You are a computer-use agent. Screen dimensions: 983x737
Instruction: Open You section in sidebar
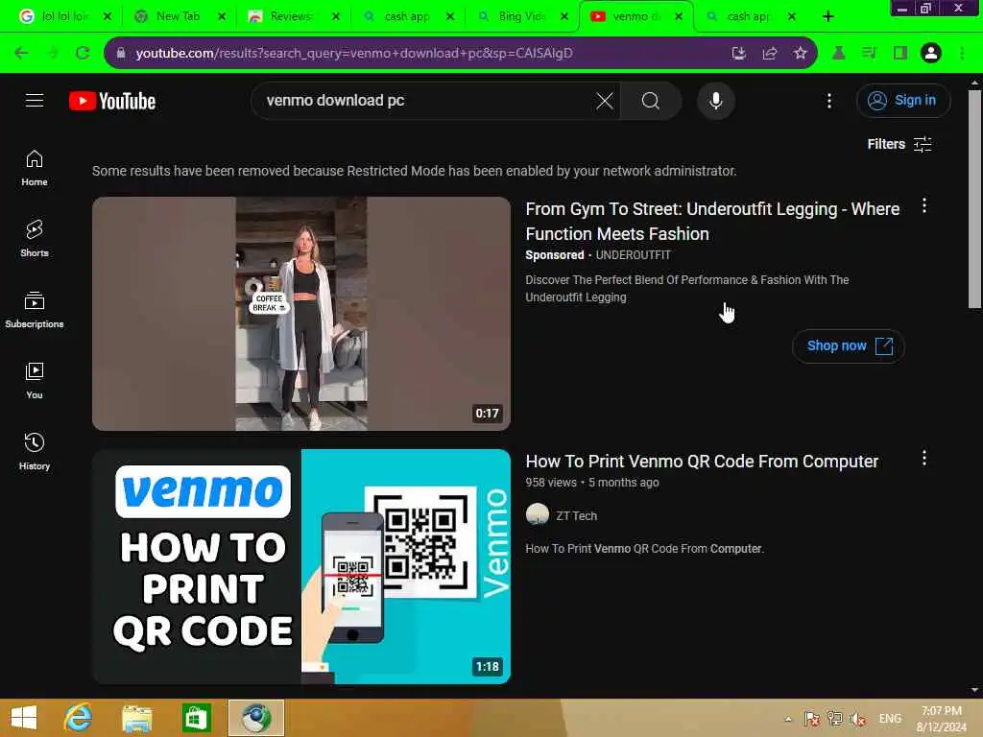[35, 380]
